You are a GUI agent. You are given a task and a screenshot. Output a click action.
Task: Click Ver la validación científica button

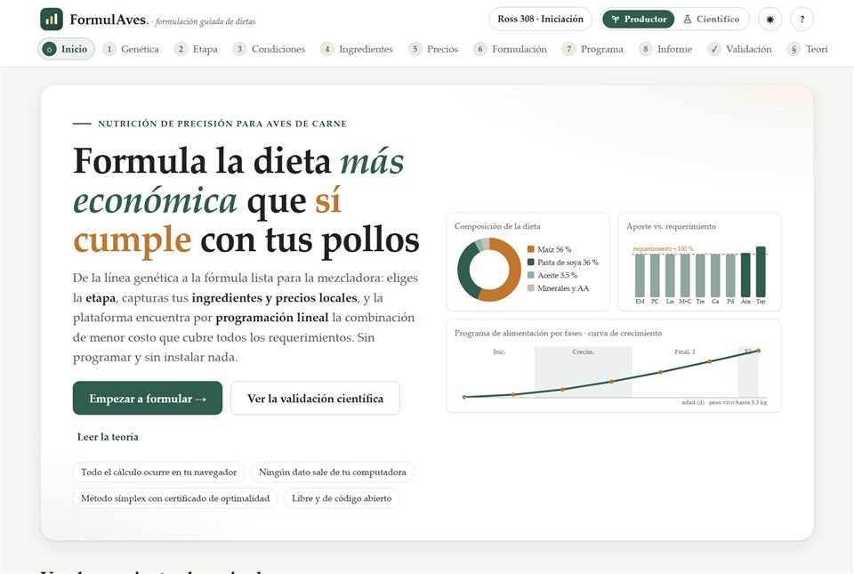tap(315, 398)
